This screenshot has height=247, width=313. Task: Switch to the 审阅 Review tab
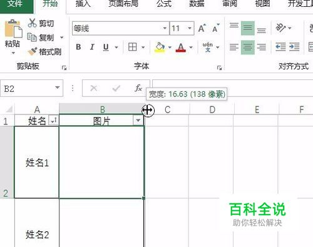[230, 4]
